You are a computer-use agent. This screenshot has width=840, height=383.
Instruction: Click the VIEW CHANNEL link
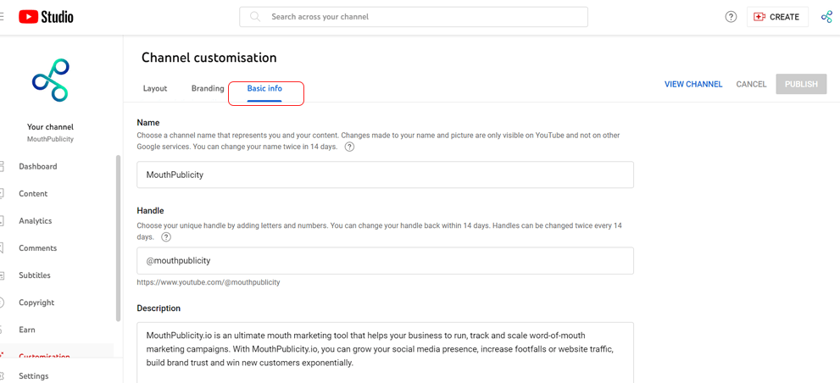coord(693,84)
